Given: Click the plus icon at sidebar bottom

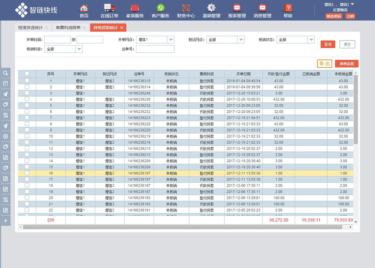Looking at the screenshot, I should (x=5, y=221).
